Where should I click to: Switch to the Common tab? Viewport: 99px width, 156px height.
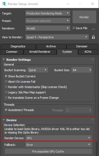pyautogui.click(x=12, y=52)
